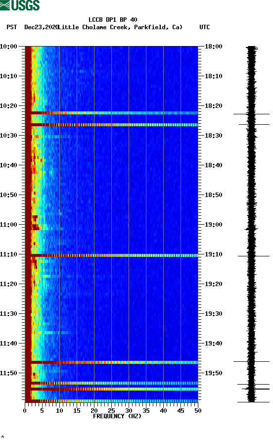273x442 pixels.
Task: Click the 10:20 PST time label
Action: pyautogui.click(x=8, y=106)
